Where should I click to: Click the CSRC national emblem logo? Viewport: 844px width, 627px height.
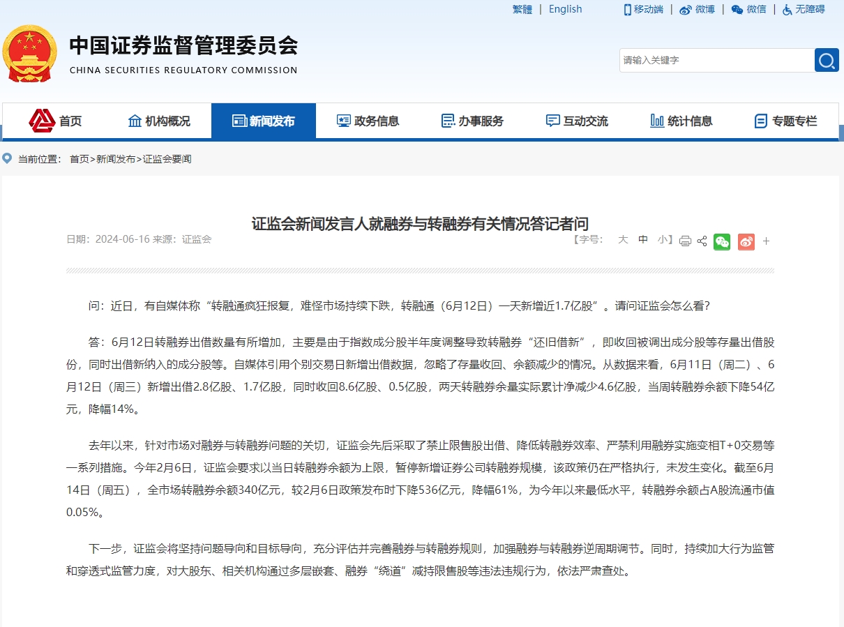(x=30, y=54)
